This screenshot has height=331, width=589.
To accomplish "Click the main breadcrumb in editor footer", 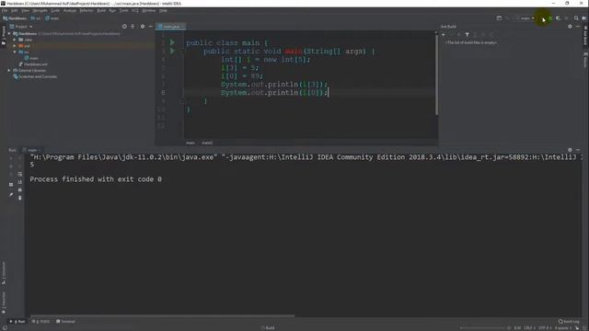I will [191, 143].
